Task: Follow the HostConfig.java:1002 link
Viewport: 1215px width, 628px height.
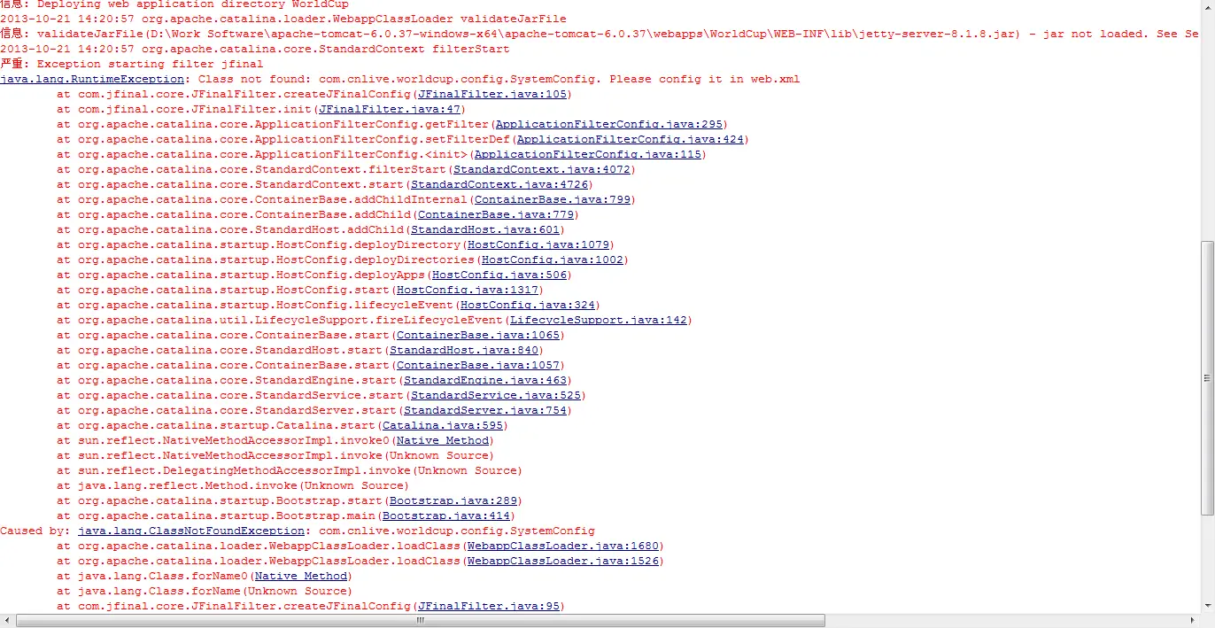Action: [x=553, y=260]
